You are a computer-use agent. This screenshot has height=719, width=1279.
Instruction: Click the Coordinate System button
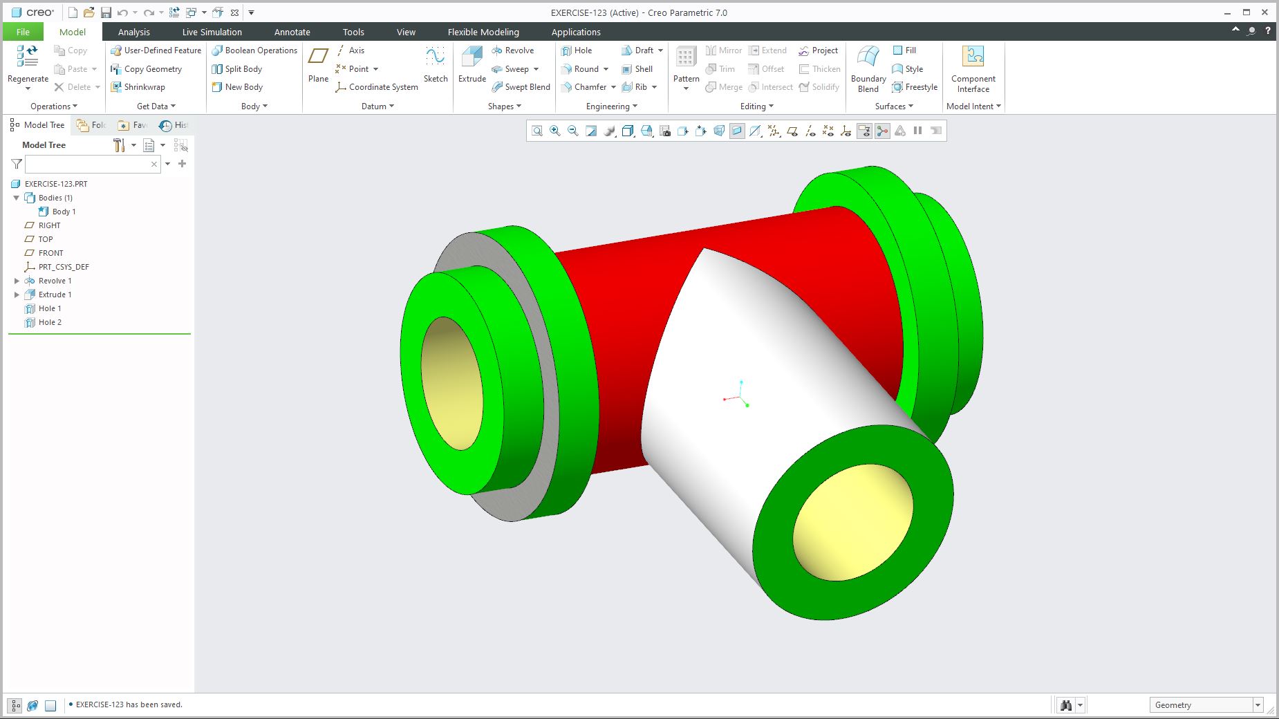(x=377, y=87)
